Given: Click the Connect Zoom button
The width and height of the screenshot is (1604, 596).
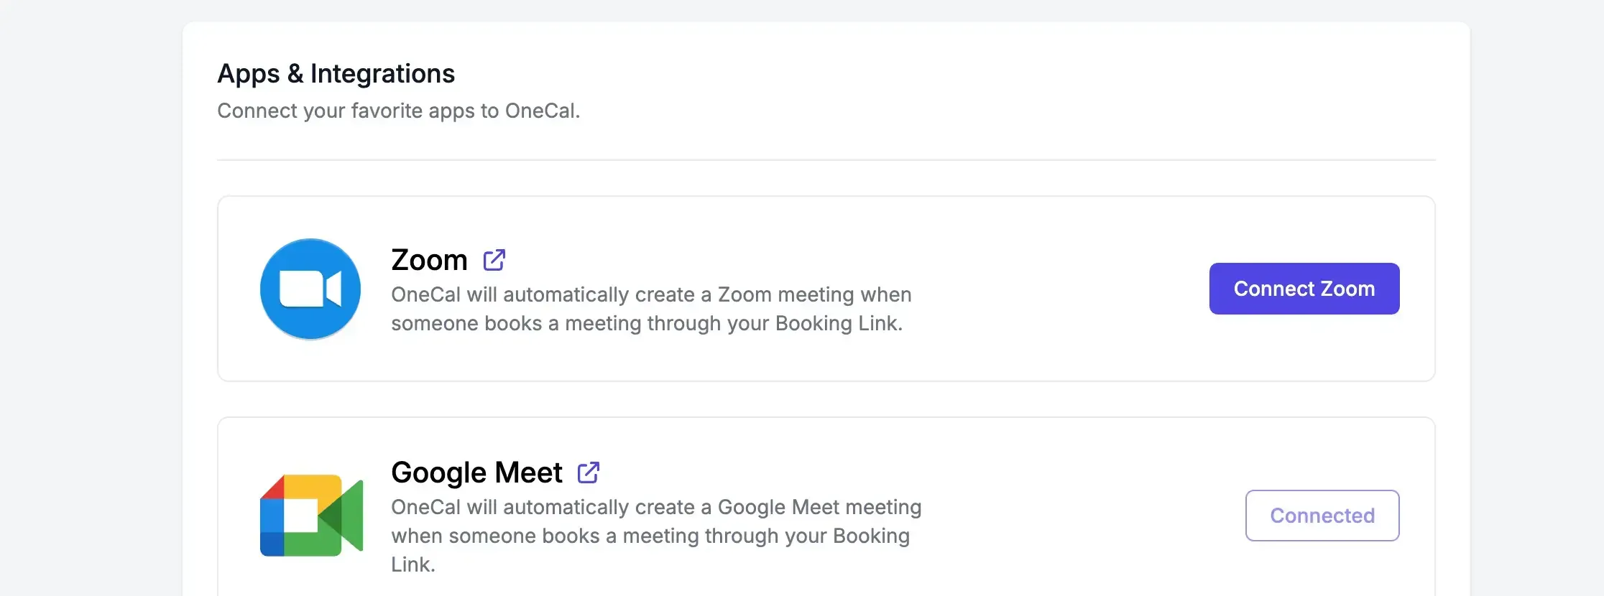Looking at the screenshot, I should (1304, 288).
